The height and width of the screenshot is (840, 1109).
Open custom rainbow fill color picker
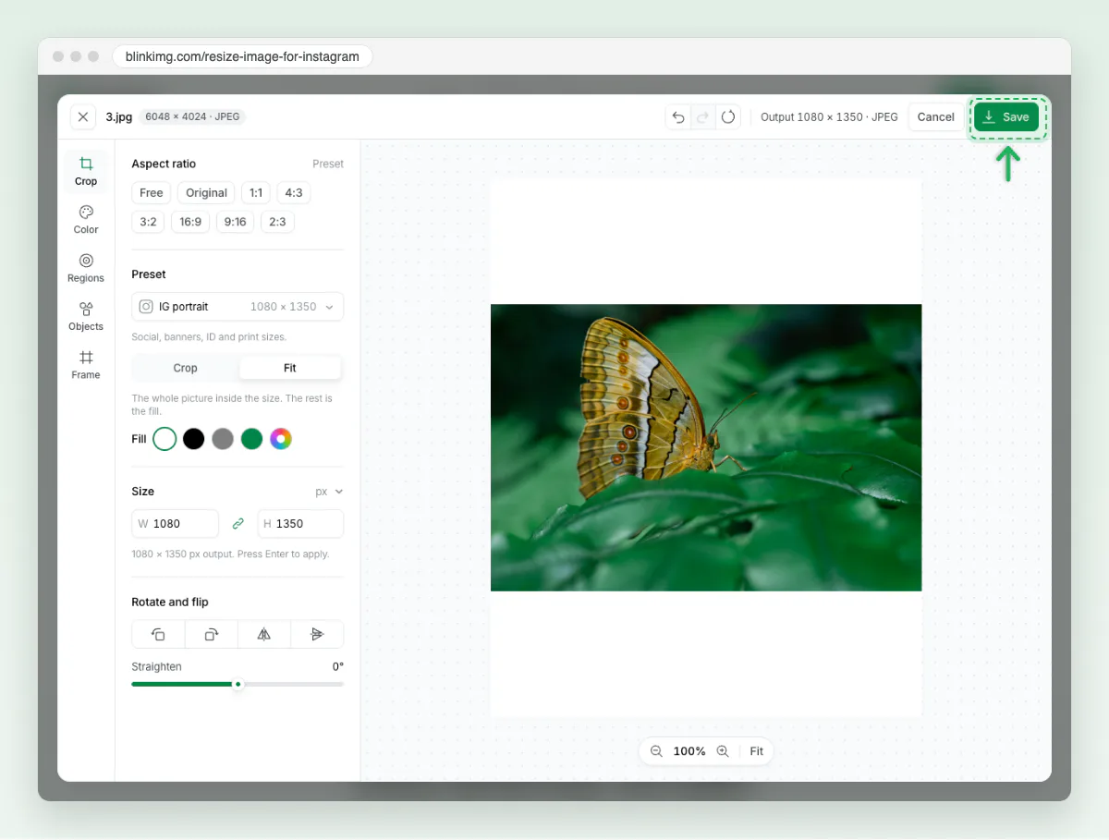click(281, 439)
